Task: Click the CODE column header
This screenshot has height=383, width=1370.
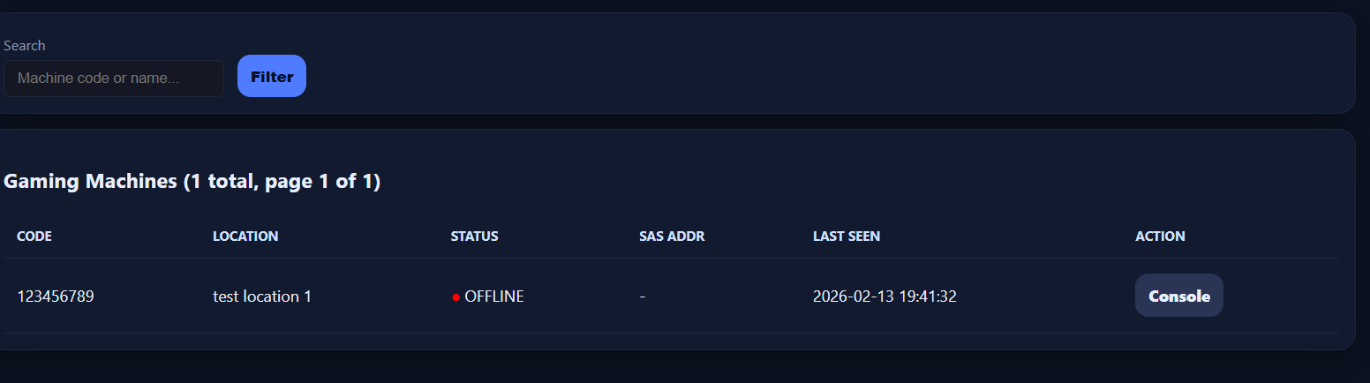Action: pos(34,237)
